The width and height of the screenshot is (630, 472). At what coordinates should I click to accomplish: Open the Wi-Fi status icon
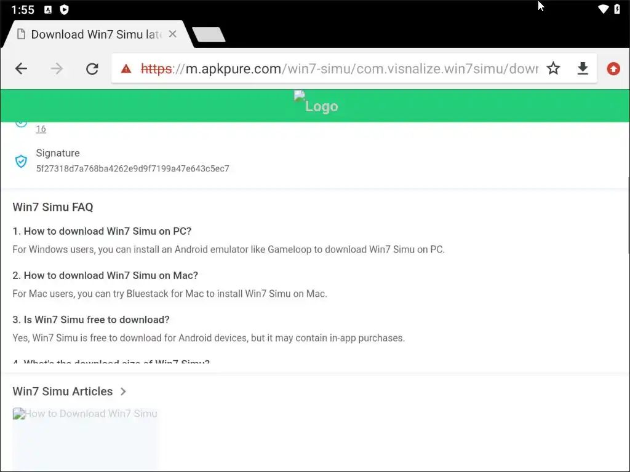pos(603,9)
